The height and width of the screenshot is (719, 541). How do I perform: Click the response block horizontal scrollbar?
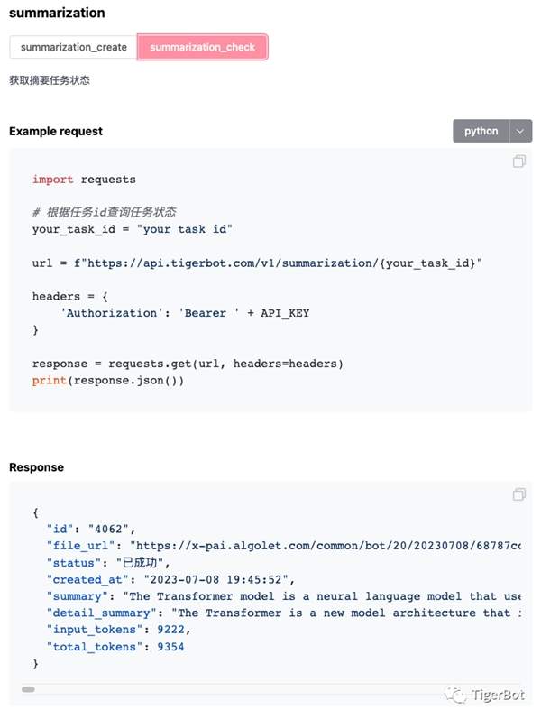(28, 689)
